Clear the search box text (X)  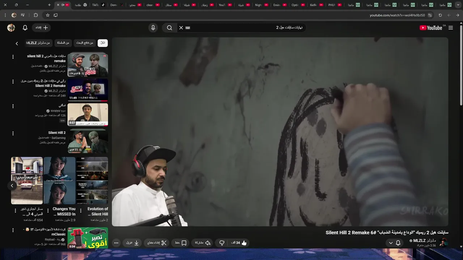[x=181, y=28]
